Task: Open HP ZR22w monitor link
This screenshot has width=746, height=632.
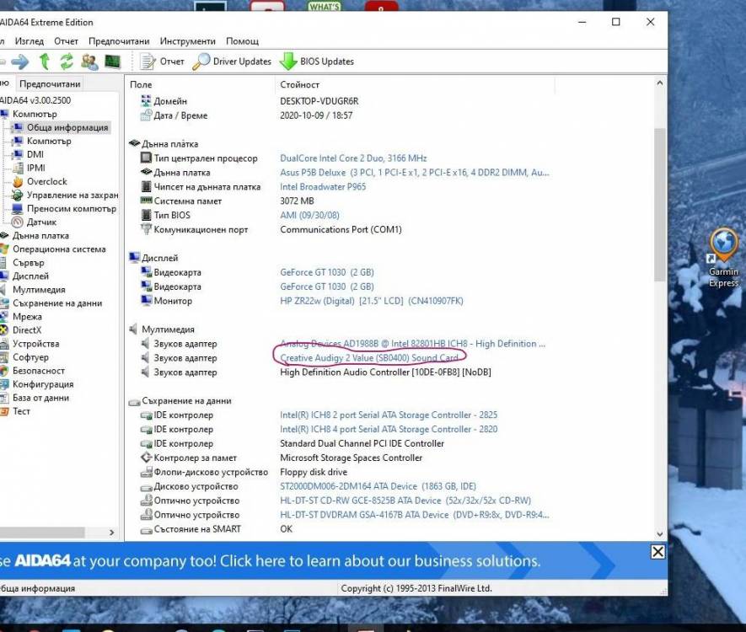Action: (372, 301)
